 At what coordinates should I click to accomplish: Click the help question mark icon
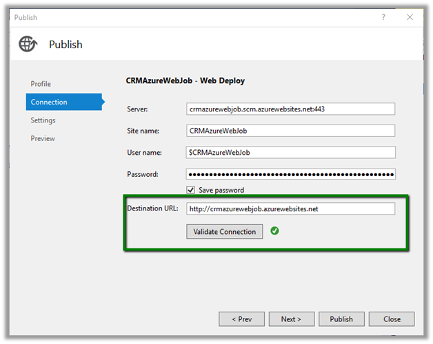click(x=384, y=17)
